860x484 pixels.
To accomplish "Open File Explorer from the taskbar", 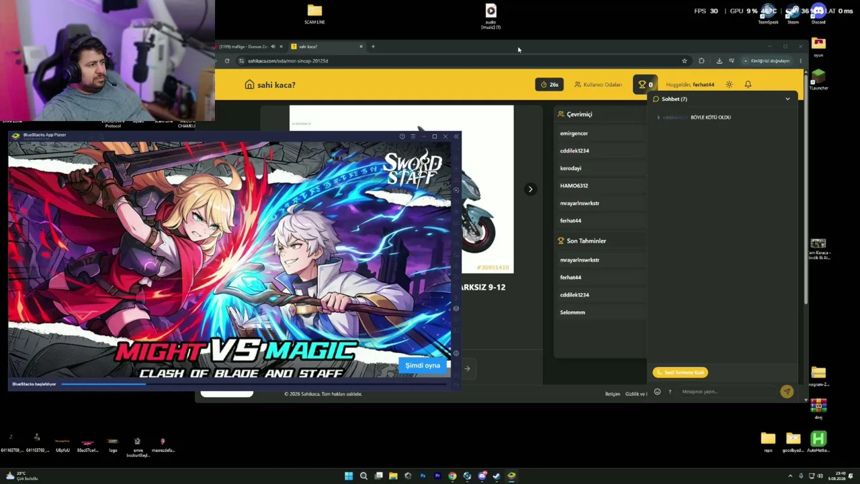I will (393, 476).
